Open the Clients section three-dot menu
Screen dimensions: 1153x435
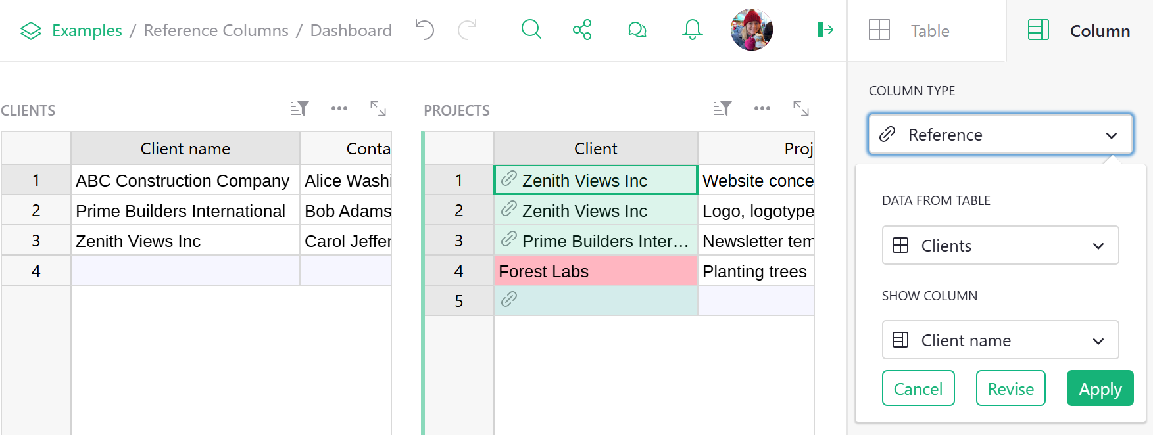(339, 108)
